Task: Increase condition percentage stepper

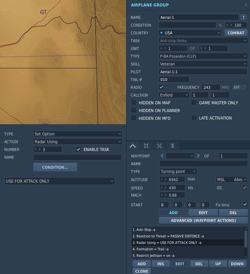Action: [x=231, y=25]
